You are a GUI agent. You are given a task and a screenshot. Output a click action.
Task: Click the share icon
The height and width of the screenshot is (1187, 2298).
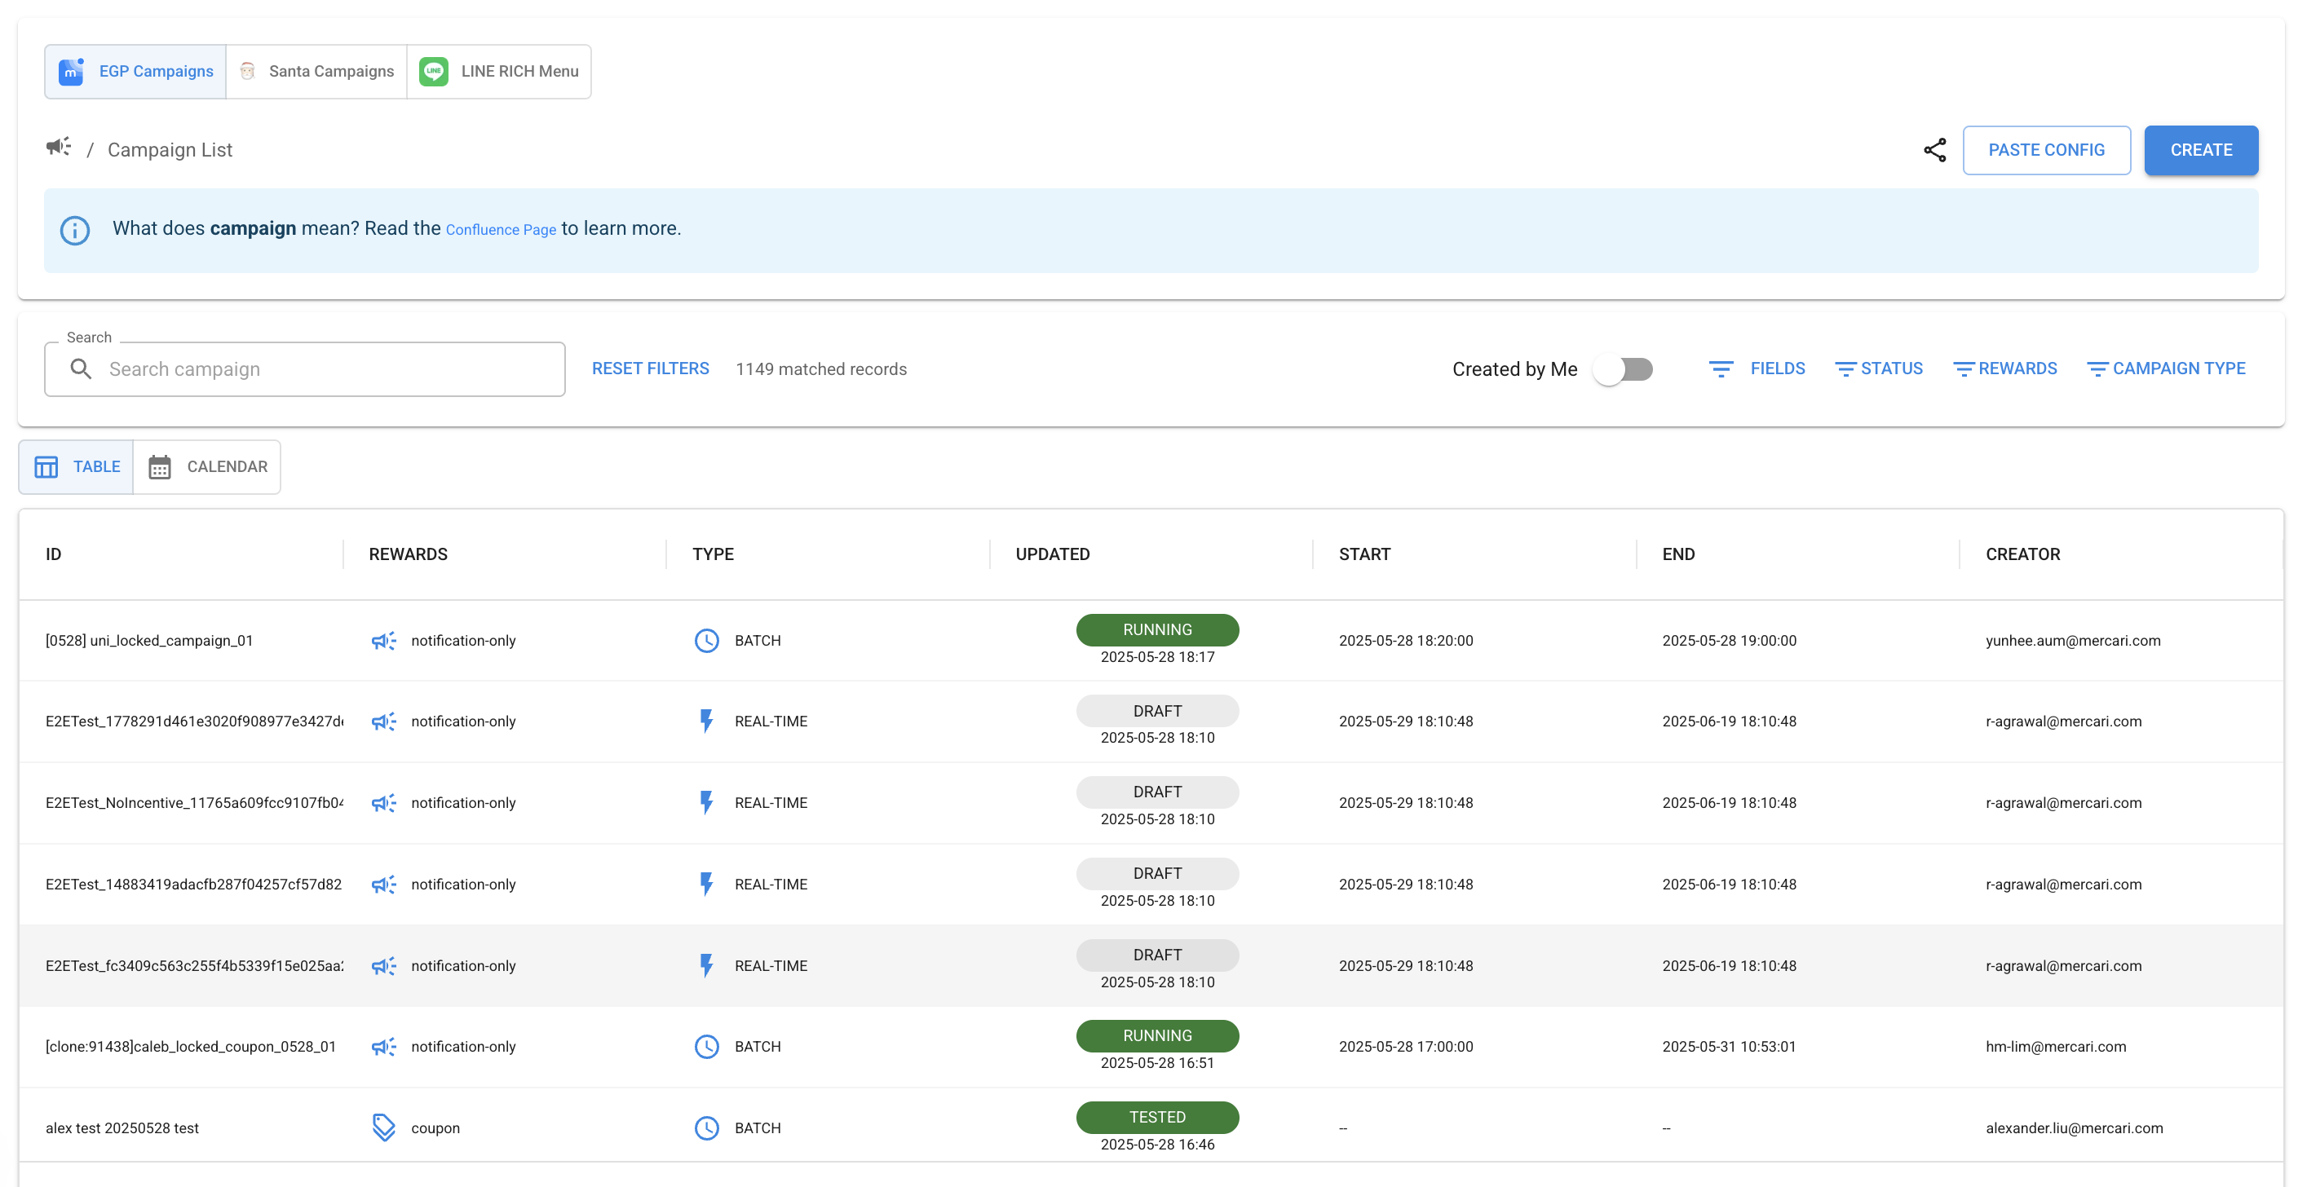(1934, 150)
